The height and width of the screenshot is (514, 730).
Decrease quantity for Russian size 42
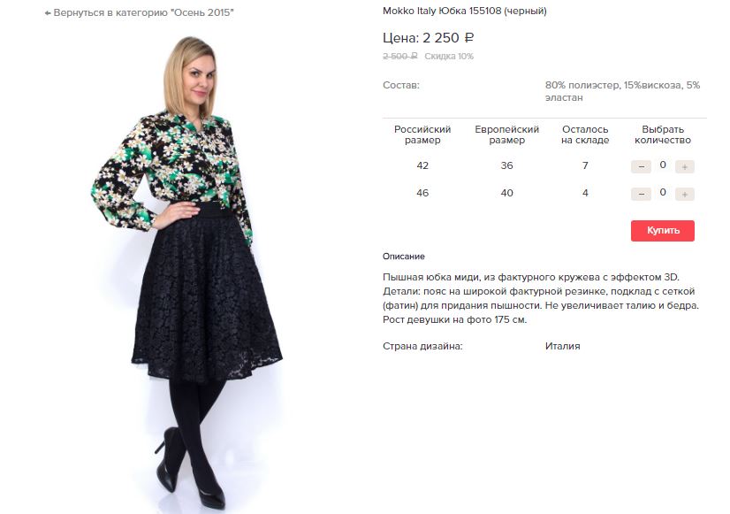[x=641, y=167]
